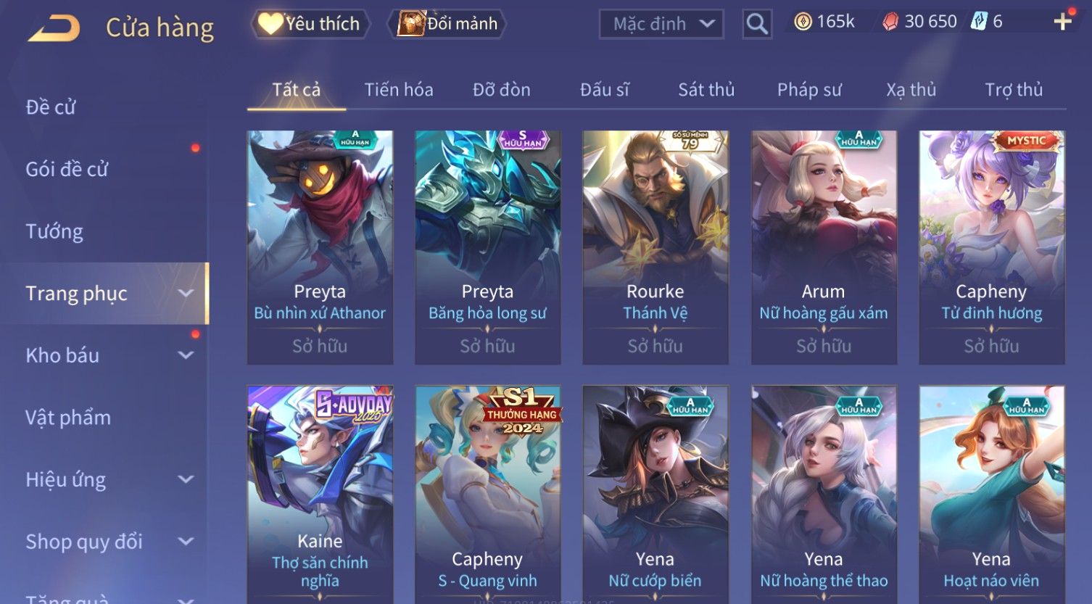Open the search magnifier icon
Image resolution: width=1092 pixels, height=604 pixels.
[756, 24]
